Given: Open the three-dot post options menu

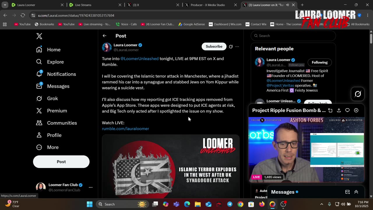Looking at the screenshot, I should click(x=237, y=46).
